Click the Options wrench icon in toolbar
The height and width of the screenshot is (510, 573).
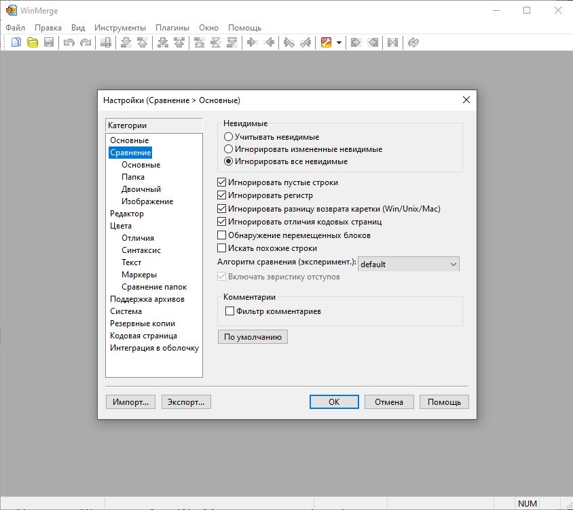tap(326, 43)
